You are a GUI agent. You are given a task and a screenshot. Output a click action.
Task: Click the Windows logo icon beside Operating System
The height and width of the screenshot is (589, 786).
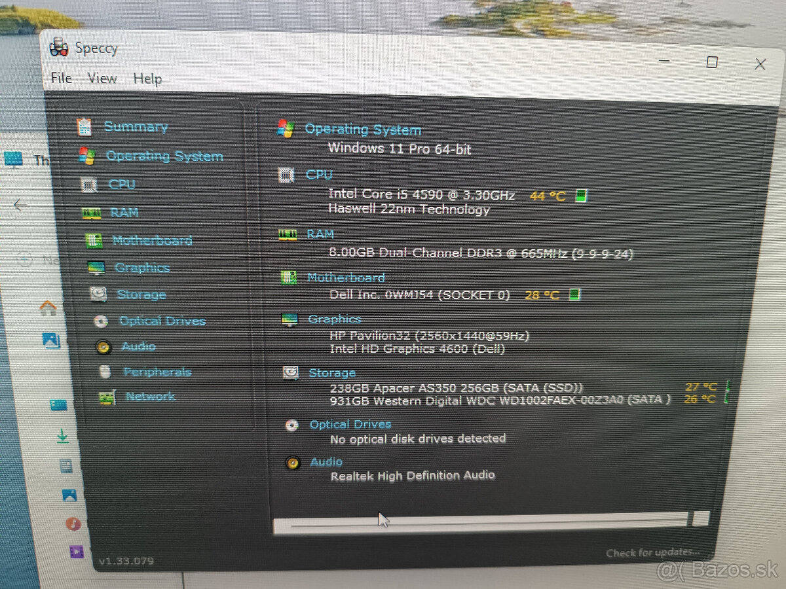coord(286,128)
